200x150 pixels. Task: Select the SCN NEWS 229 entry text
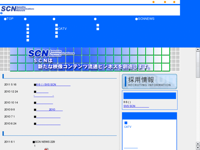45,142
